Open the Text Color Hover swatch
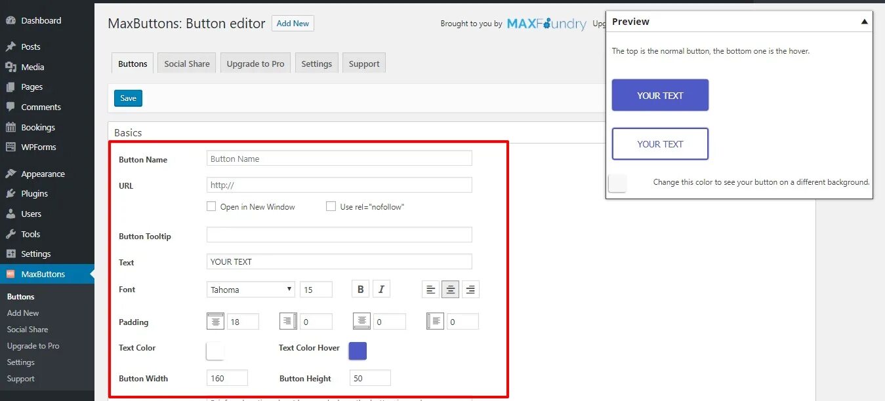 358,351
